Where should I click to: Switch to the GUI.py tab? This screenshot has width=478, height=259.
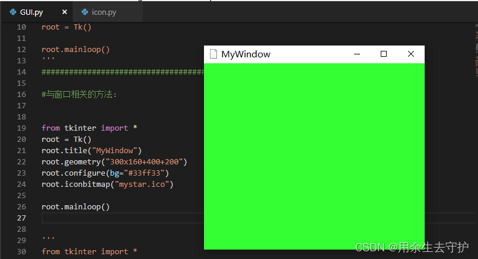[31, 12]
